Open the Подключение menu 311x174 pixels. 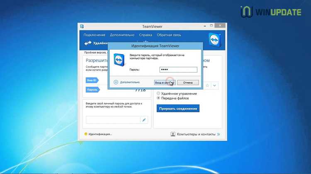95,35
